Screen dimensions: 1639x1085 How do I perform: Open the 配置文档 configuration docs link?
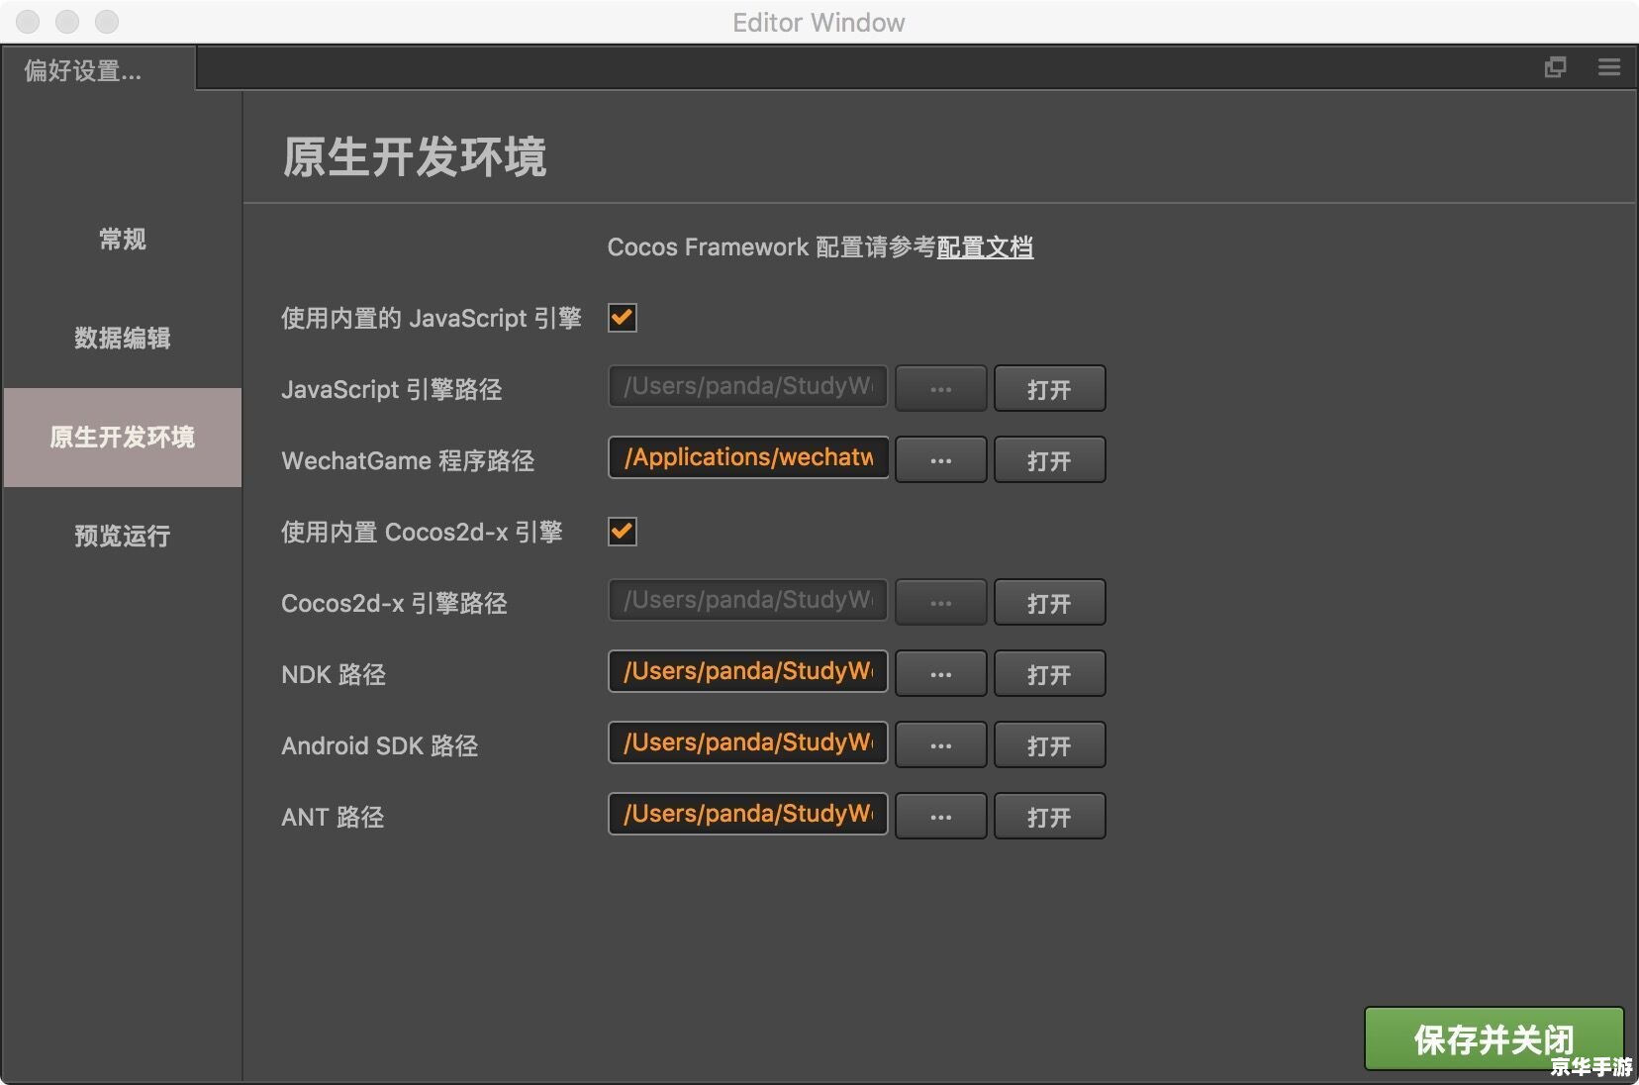(x=985, y=247)
